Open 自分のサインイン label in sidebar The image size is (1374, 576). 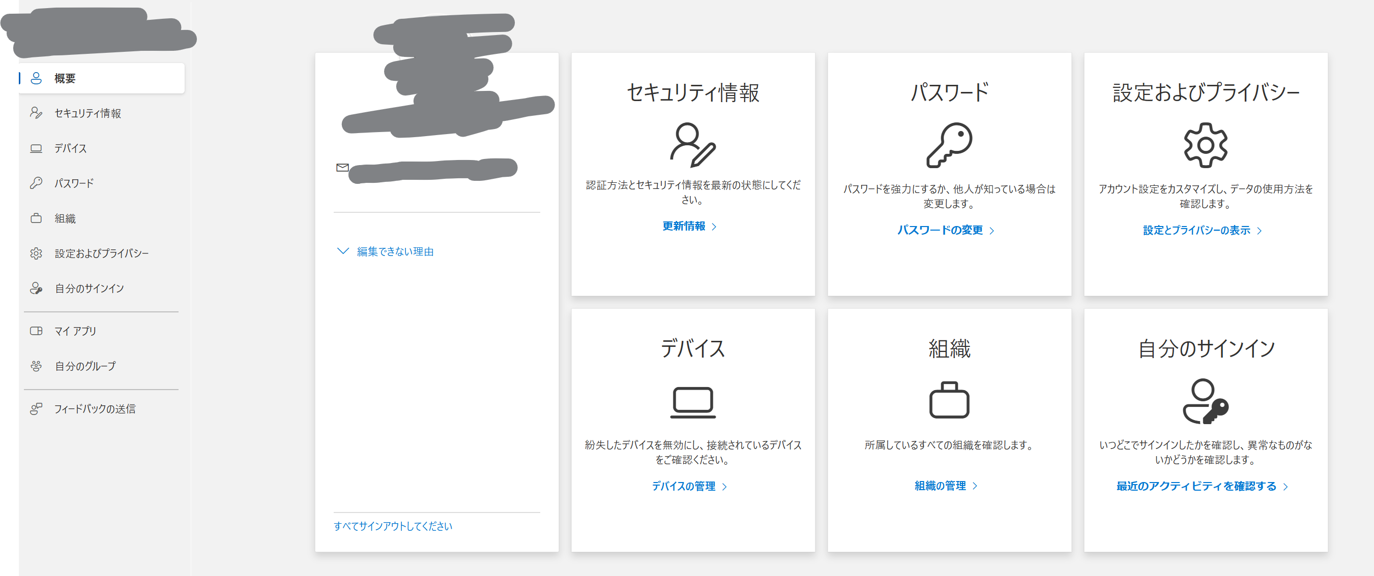pos(89,288)
